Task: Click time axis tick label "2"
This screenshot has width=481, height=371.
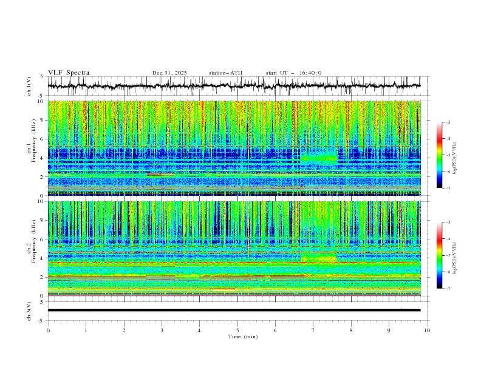Action: 124,330
